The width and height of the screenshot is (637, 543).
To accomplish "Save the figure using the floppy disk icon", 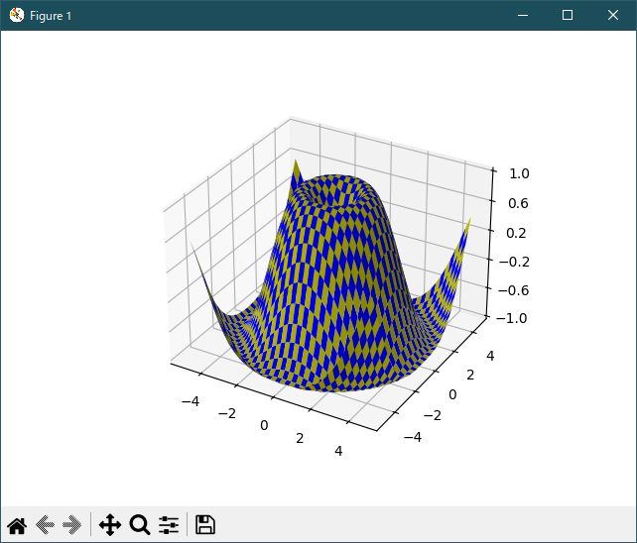I will [205, 525].
